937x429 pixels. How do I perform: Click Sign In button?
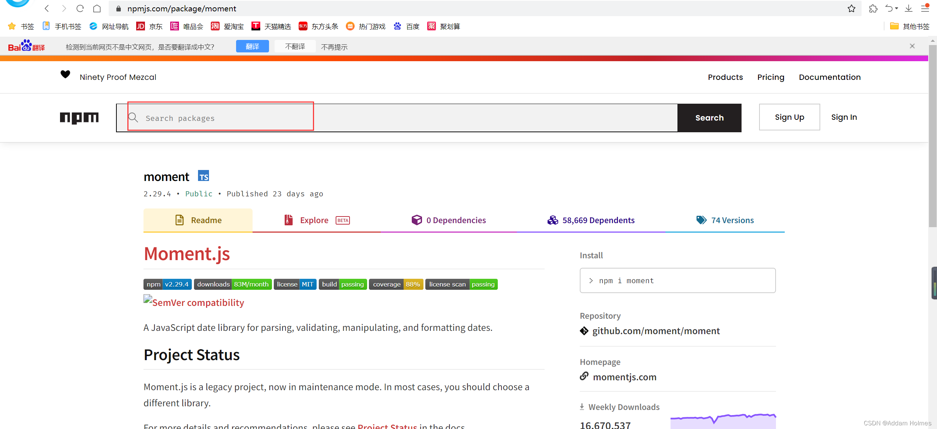pos(844,117)
